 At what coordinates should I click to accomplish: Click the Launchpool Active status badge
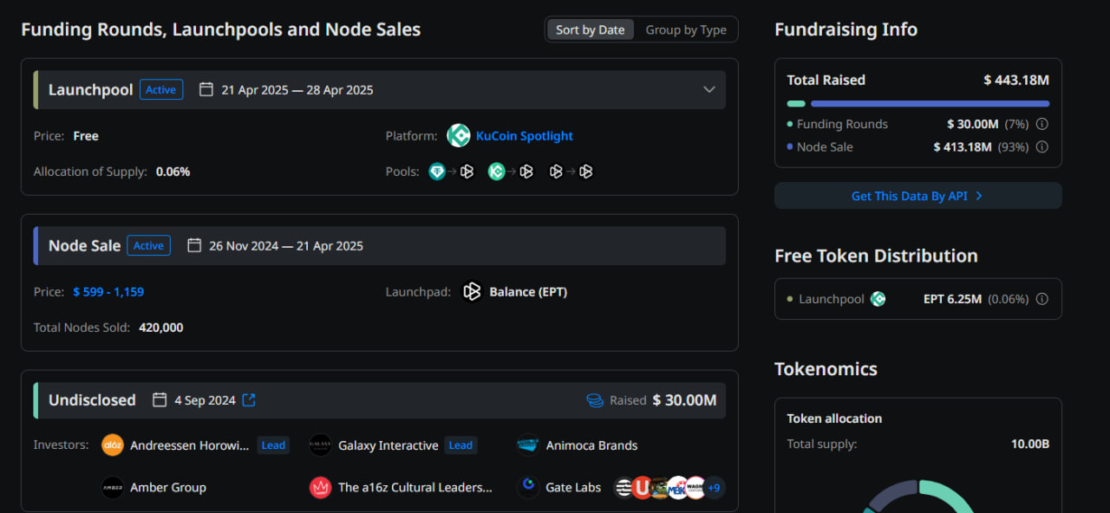161,89
